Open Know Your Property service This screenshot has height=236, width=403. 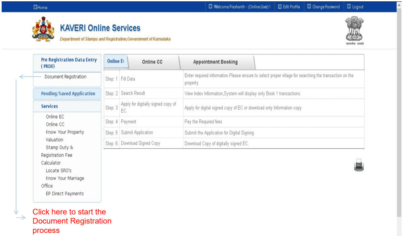point(65,132)
